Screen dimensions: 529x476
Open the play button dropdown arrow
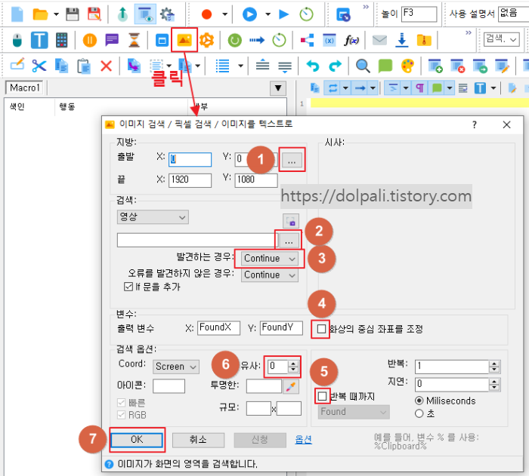coord(268,14)
